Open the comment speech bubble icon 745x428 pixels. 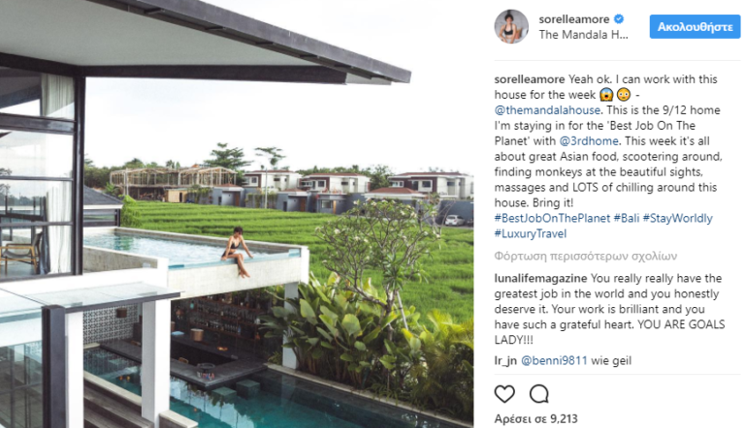pyautogui.click(x=539, y=394)
